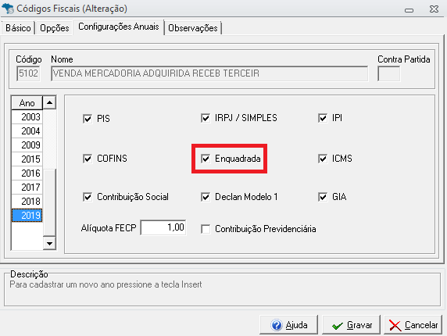Close the Códigos Fiscais window

point(434,9)
